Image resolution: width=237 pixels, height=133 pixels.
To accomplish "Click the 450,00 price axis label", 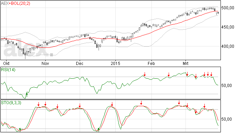I will (x=228, y=27).
